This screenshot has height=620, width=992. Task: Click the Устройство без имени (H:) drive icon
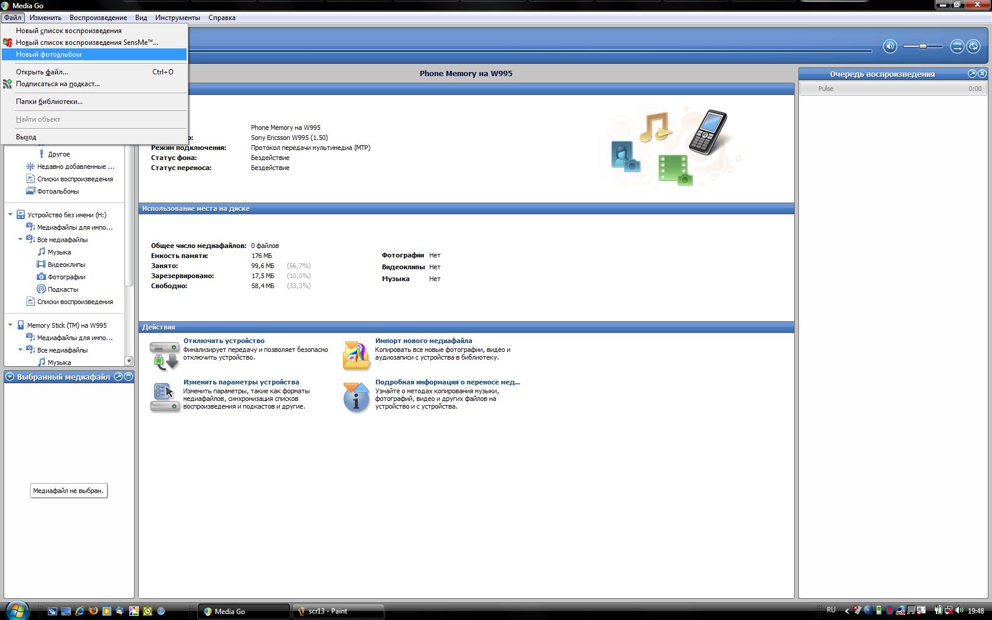[21, 215]
